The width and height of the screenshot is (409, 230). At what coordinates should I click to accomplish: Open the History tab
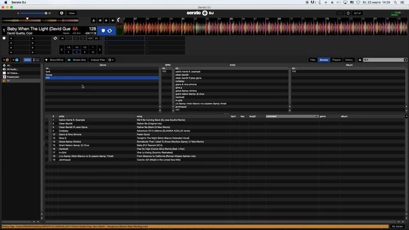pyautogui.click(x=349, y=60)
